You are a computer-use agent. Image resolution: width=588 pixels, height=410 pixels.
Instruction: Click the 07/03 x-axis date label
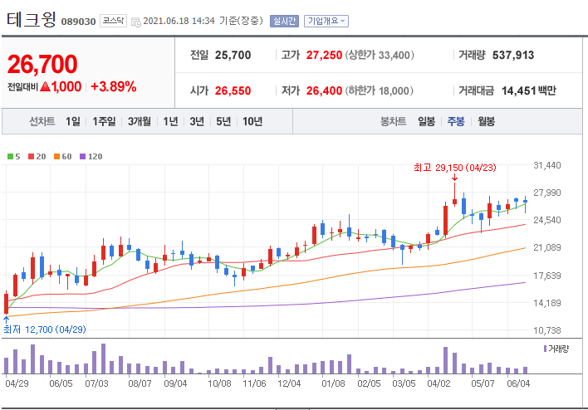[96, 383]
